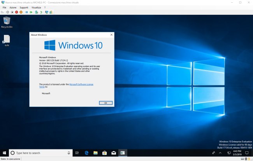Open Microsoft Store from taskbar
The image size is (253, 161).
click(x=105, y=153)
